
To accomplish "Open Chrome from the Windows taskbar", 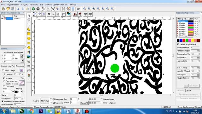I will click(32, 111).
